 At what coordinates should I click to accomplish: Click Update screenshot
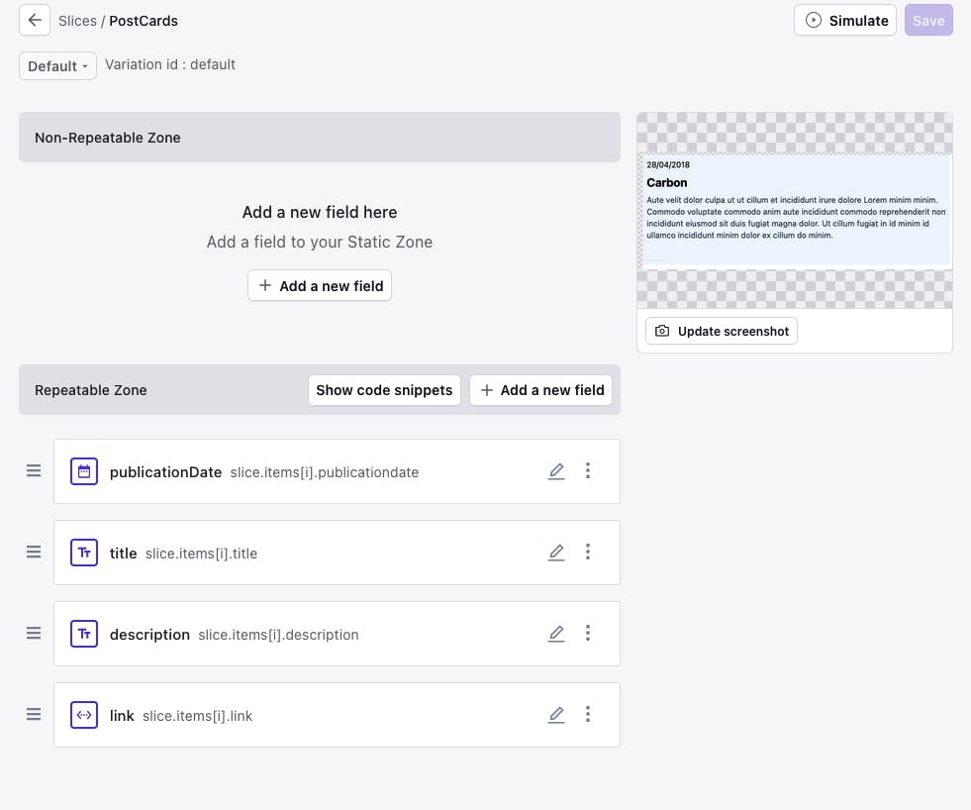tap(721, 331)
